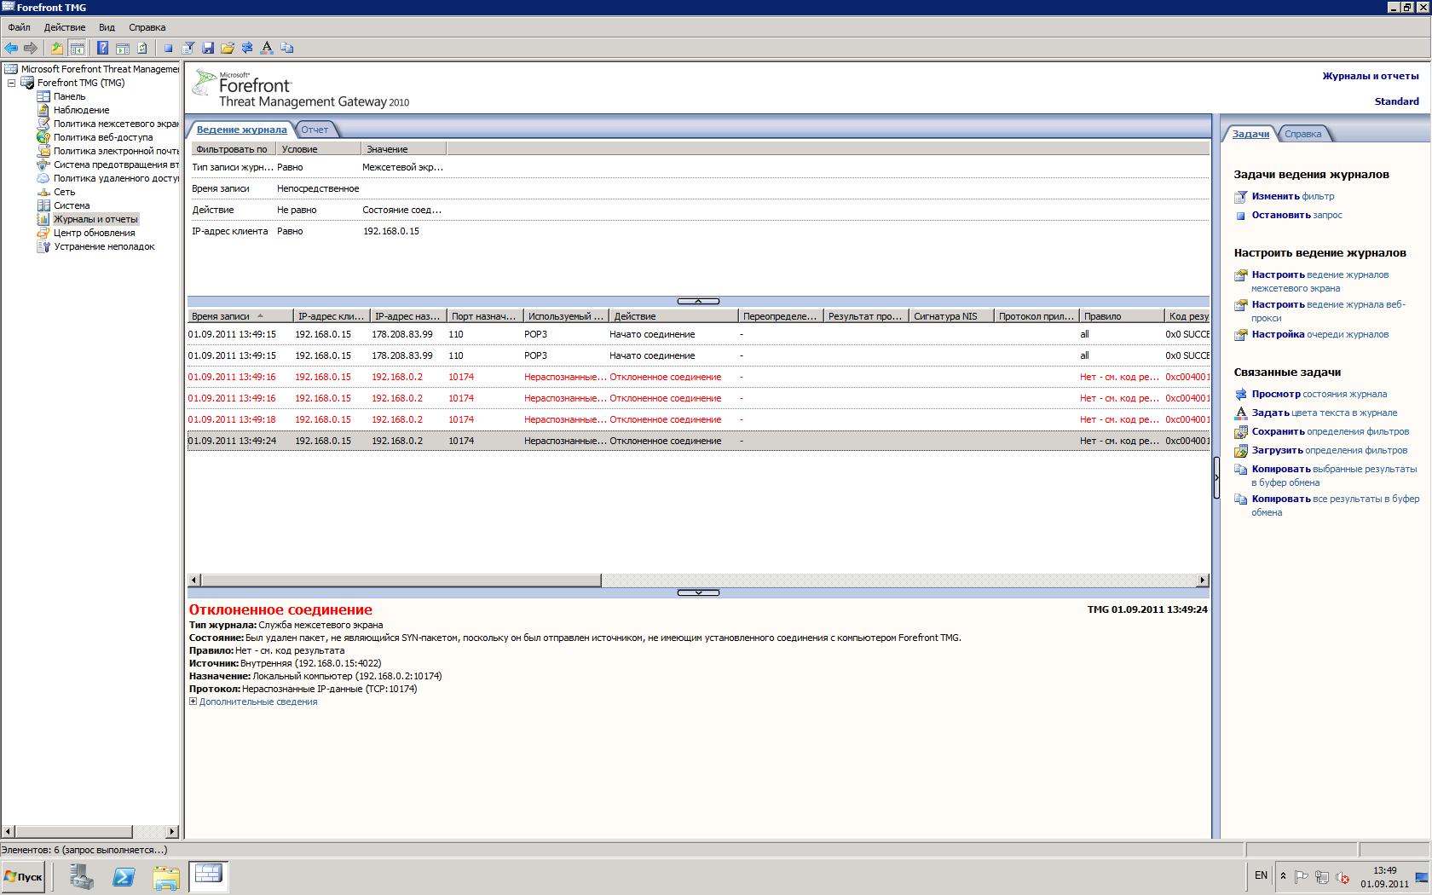
Task: Sort by Время записи column header
Action: coord(240,316)
